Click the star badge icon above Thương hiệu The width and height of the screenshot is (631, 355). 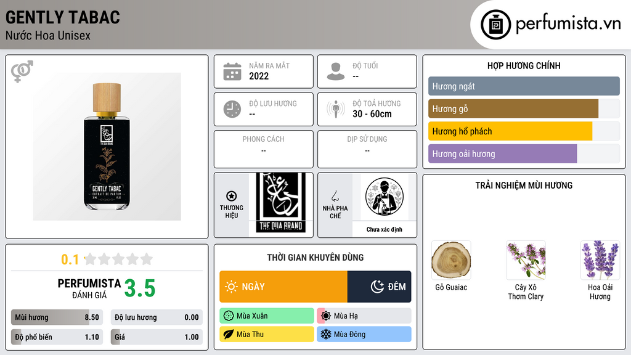coord(232,196)
